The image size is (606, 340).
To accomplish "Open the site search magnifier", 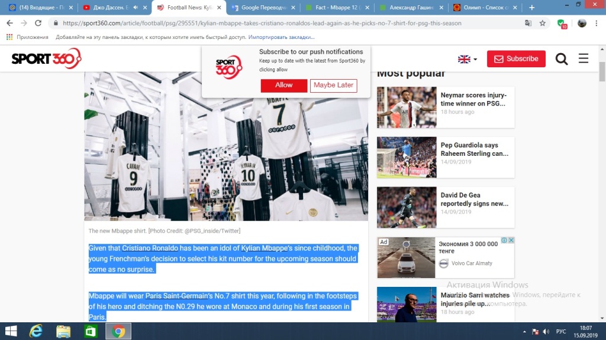I will point(562,58).
